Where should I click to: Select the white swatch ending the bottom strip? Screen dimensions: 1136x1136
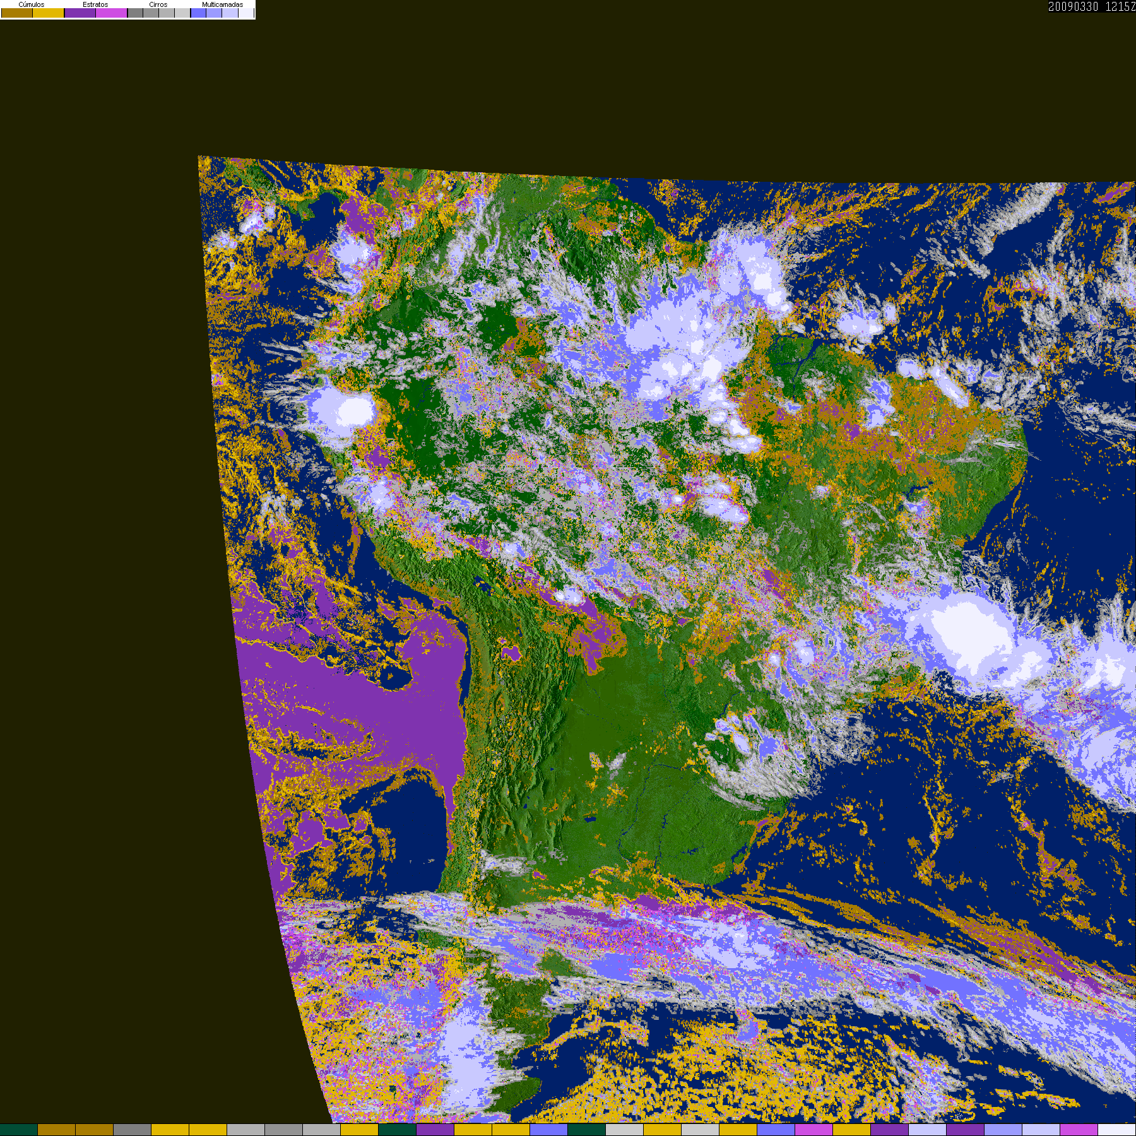1117,1130
